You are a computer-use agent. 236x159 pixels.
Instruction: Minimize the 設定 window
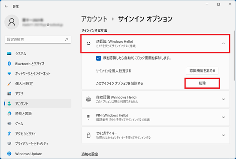207,4
